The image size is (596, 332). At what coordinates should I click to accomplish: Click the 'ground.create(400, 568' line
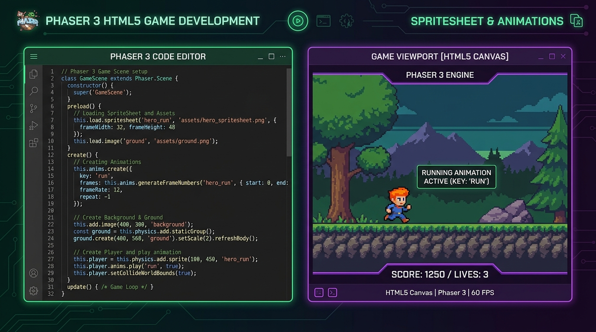165,238
